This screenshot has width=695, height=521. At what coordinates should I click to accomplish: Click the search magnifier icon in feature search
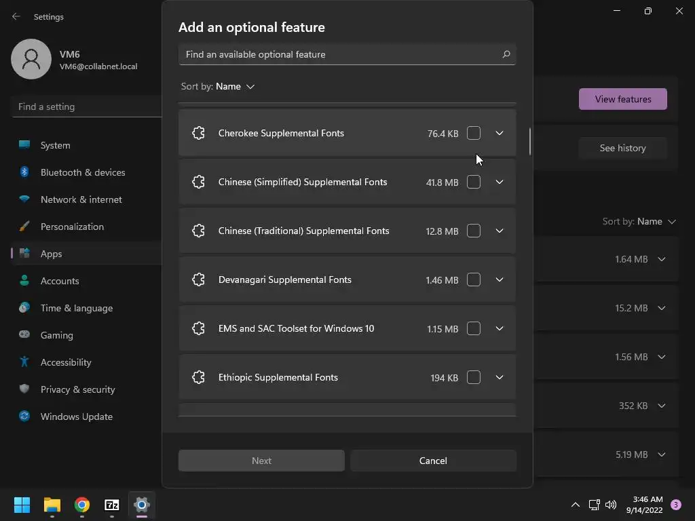tap(506, 54)
